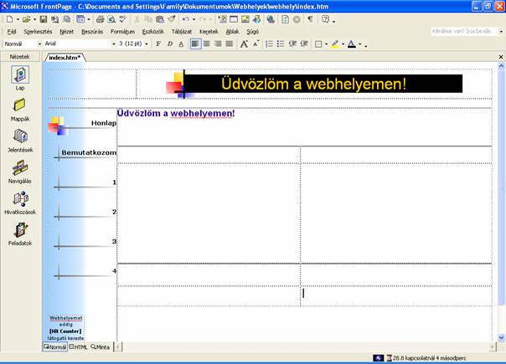Toggle underline formatting (A button)
The image size is (506, 364).
(x=181, y=44)
